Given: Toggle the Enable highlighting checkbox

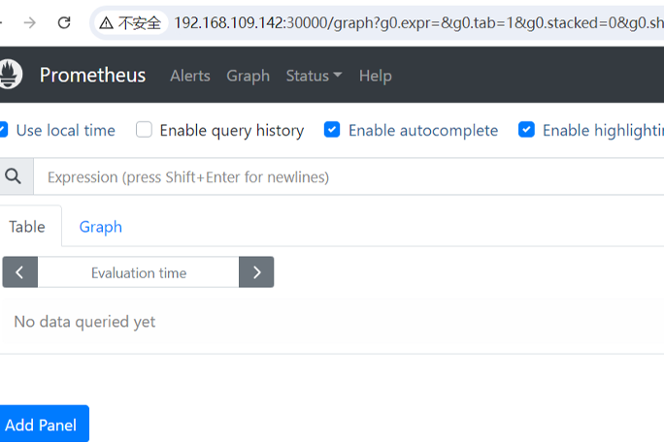Looking at the screenshot, I should 526,130.
